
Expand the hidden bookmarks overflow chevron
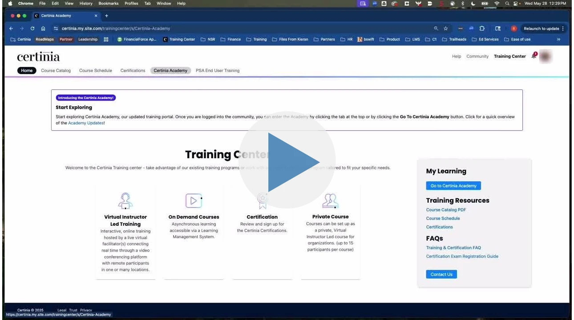[558, 39]
